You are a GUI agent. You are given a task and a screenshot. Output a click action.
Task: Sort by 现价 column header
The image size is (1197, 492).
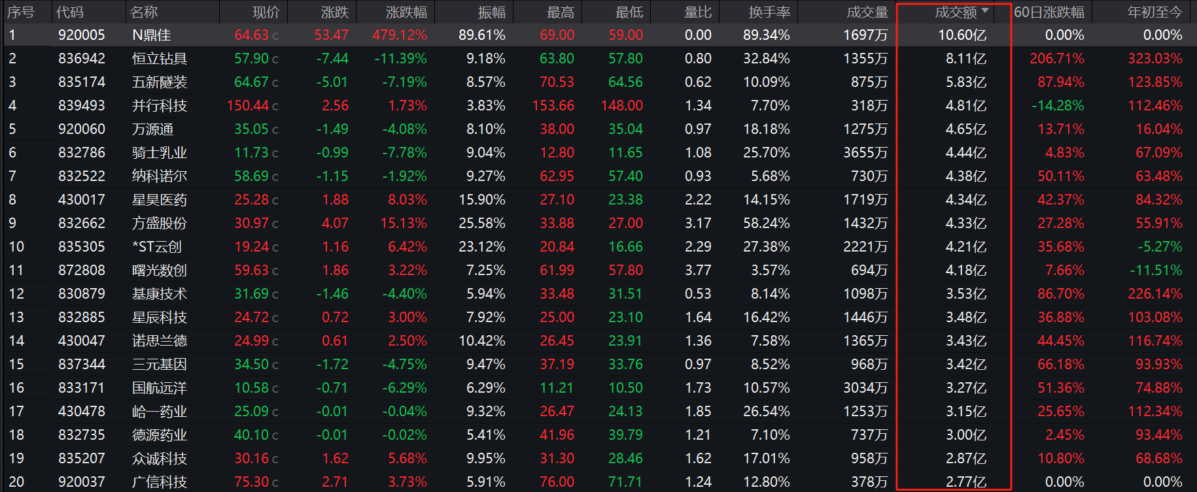[266, 12]
